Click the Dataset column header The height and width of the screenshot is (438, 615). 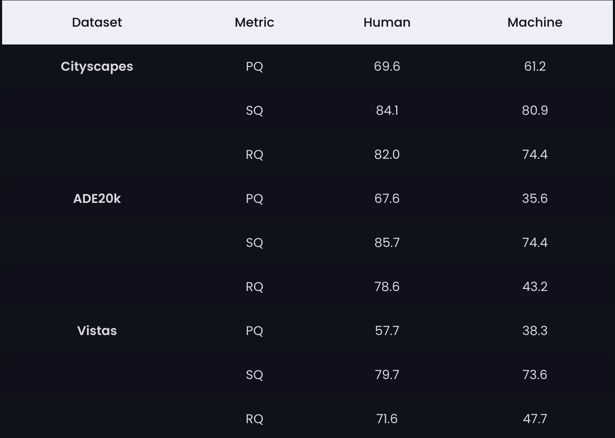click(x=97, y=22)
